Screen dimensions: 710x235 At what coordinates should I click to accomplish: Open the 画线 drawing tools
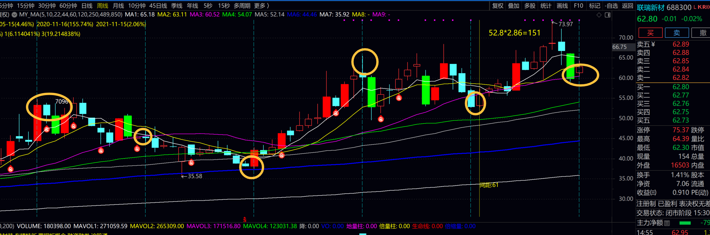coord(562,6)
